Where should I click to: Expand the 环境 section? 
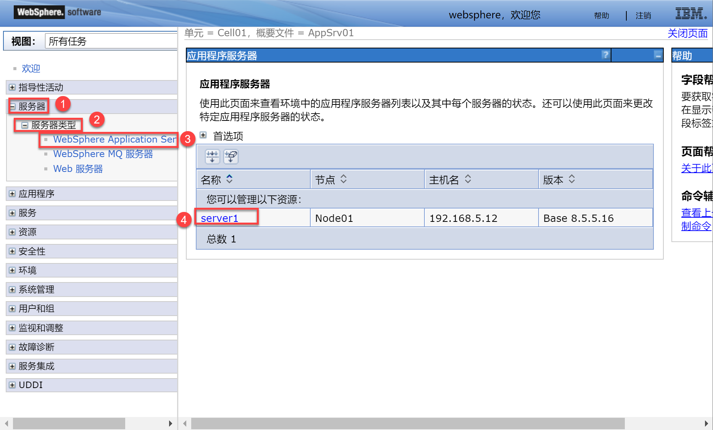[12, 270]
